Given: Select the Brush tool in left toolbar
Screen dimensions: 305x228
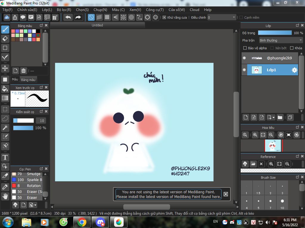Looking at the screenshot, I should (5, 30).
